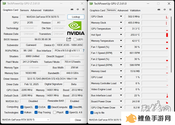
Task: Click the BIOS export share icon
Action: [x=69, y=39]
